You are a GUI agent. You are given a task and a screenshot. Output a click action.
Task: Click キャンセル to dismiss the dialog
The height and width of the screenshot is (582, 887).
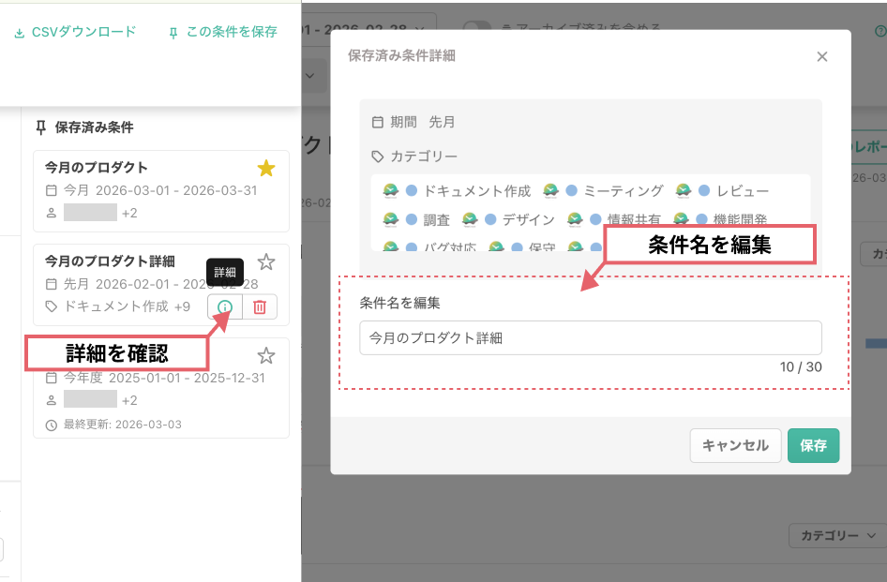pos(735,445)
